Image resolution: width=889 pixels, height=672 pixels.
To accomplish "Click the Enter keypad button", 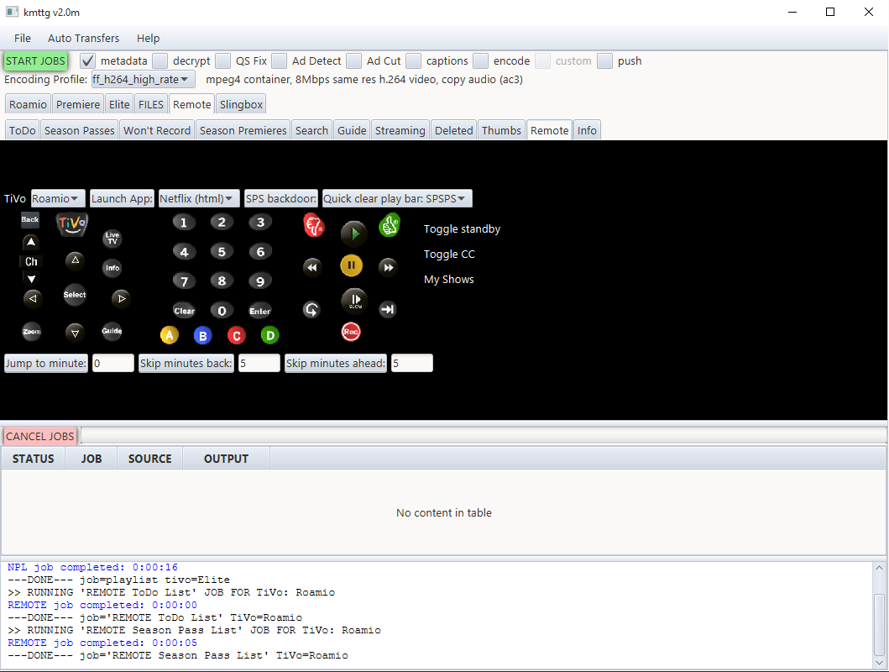I will coord(260,311).
